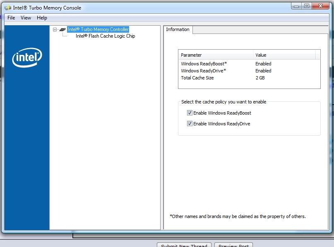Select the Total Cache Size row
The height and width of the screenshot is (247, 334).
(x=249, y=78)
